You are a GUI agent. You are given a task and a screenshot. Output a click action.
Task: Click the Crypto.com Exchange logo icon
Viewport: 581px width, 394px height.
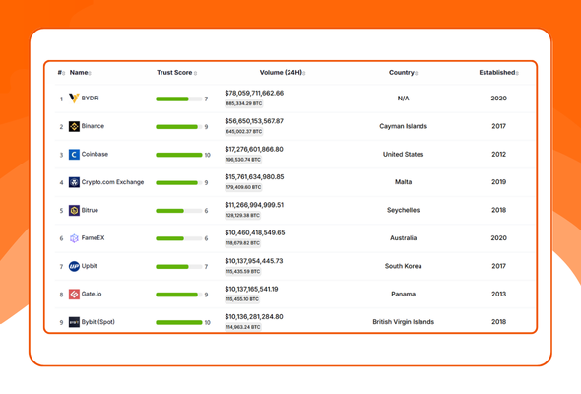point(74,182)
